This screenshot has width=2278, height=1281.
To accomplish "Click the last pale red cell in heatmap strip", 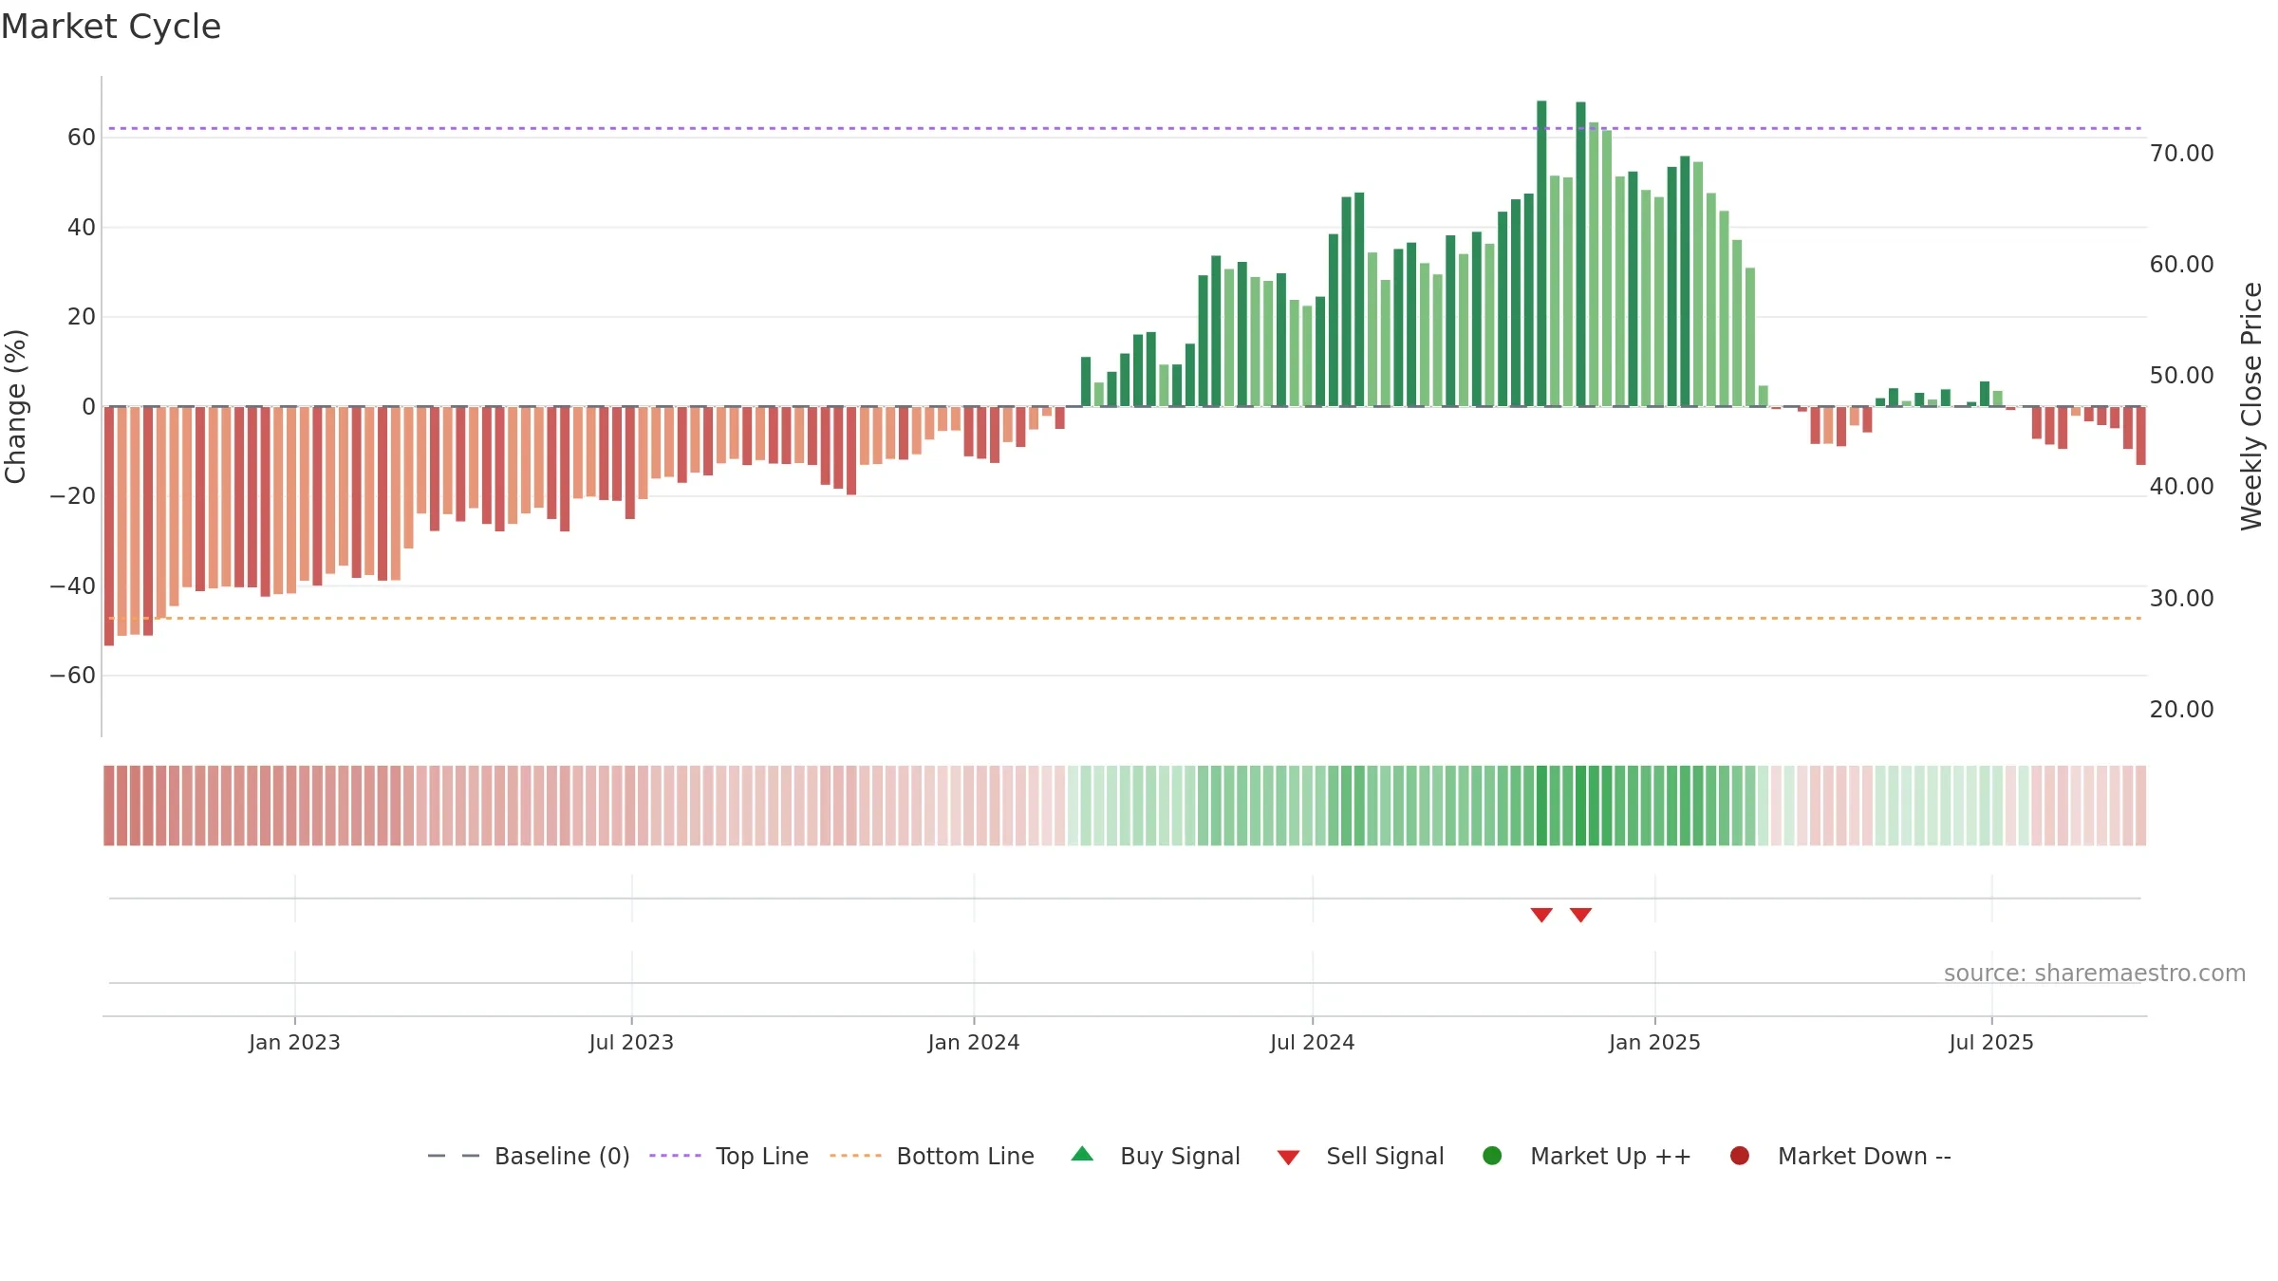I will (x=2140, y=806).
